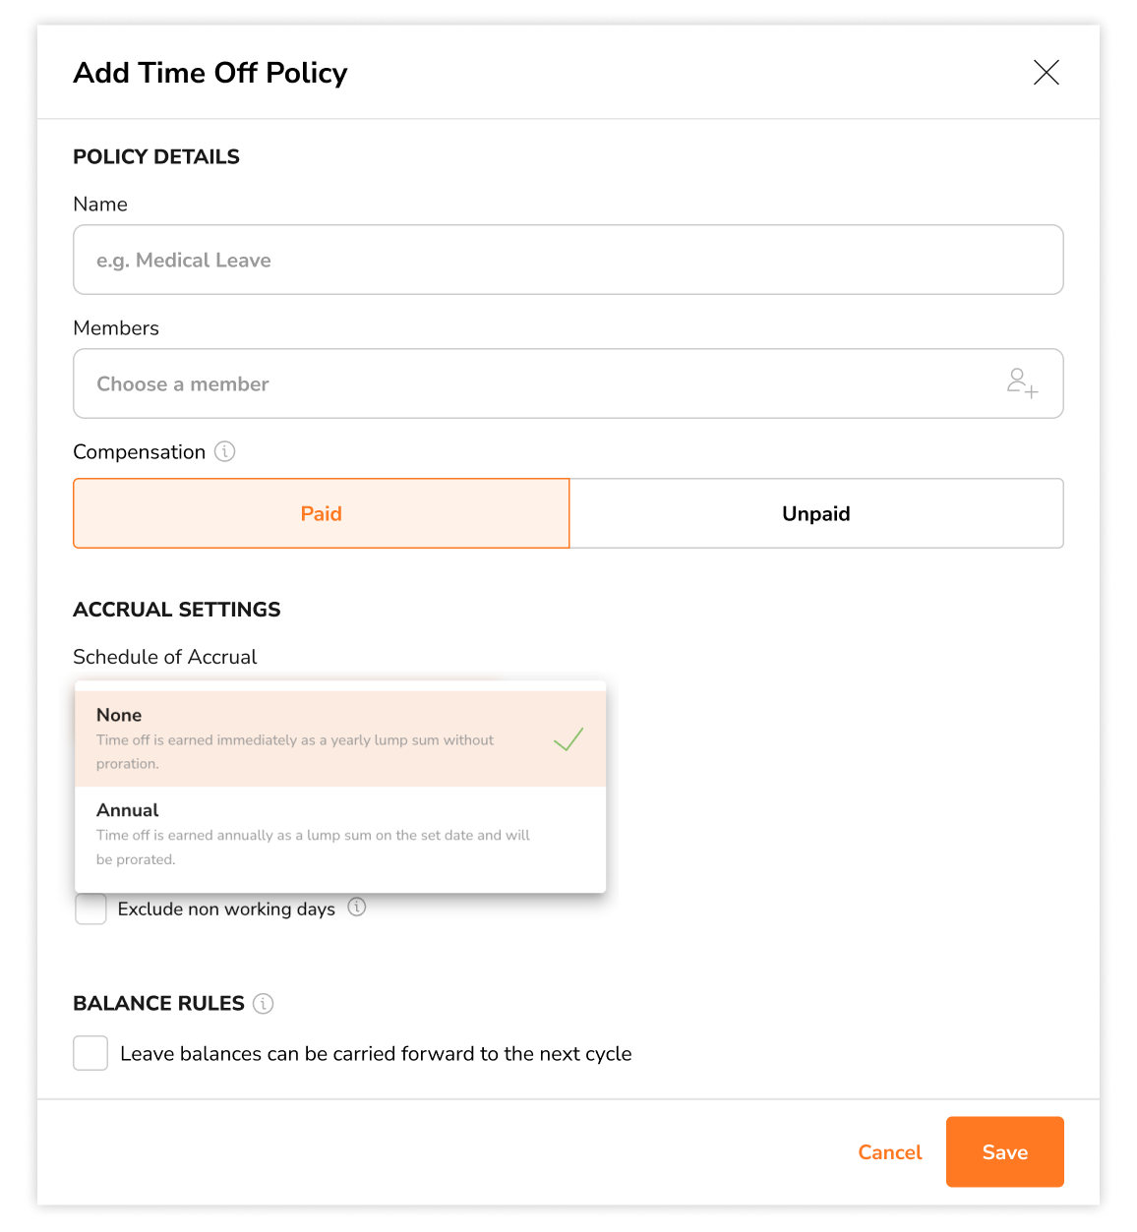Screen dimensions: 1137x1232
Task: Enable the Exclude non working days checkbox
Action: click(91, 909)
